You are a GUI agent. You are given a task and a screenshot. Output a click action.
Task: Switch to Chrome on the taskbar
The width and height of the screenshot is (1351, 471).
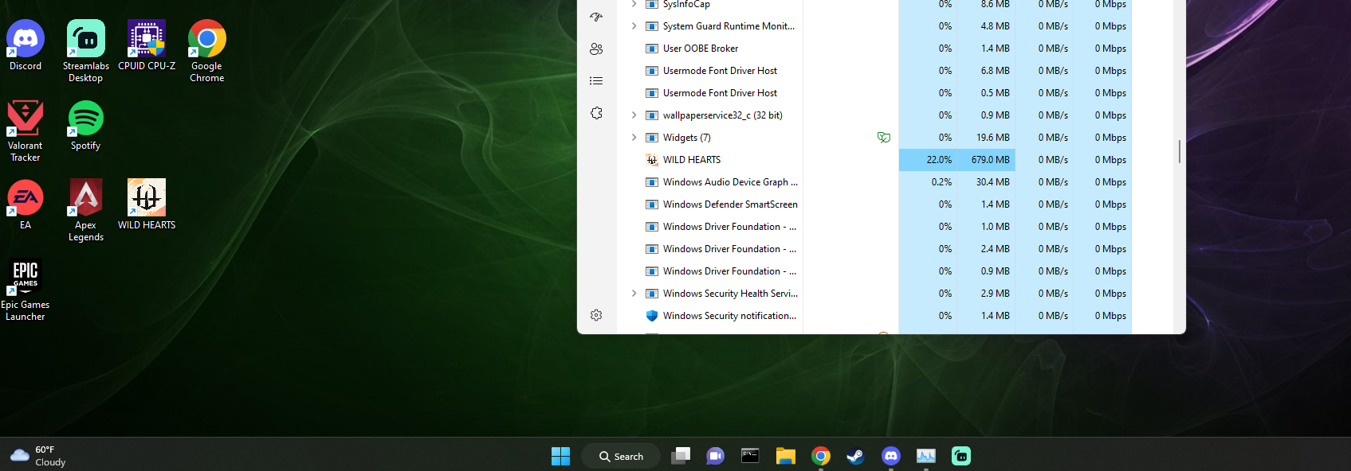coord(821,456)
